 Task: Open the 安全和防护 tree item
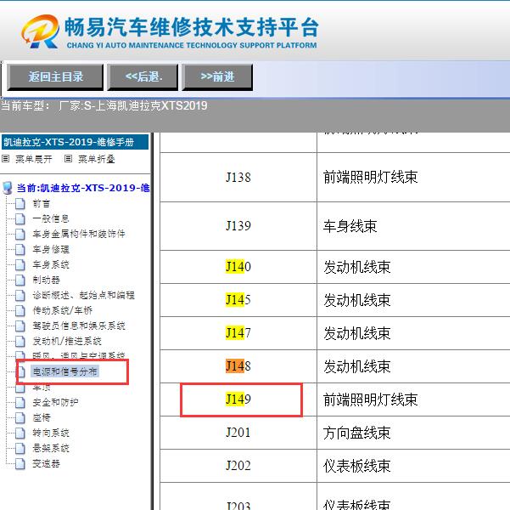[x=55, y=402]
